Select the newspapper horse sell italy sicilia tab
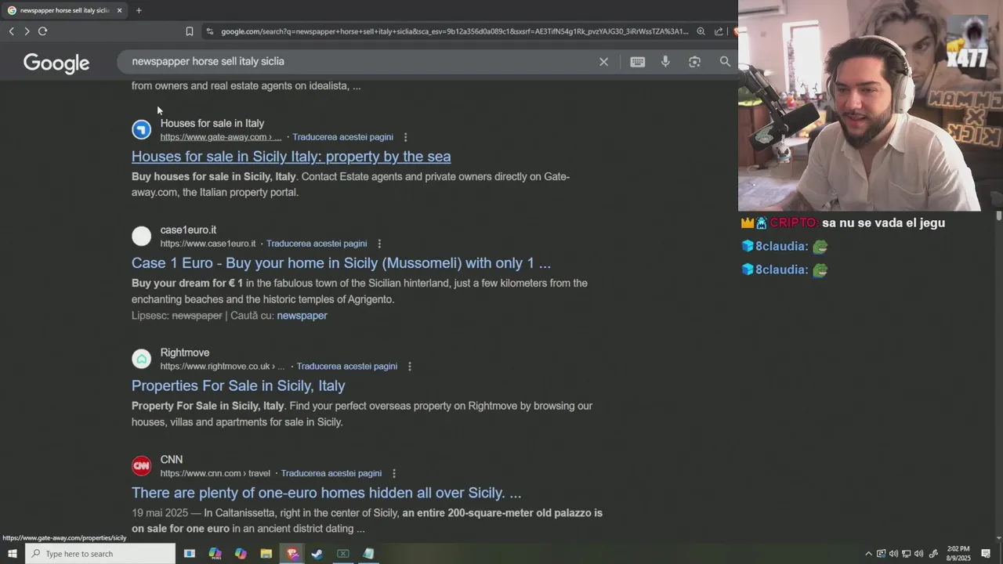The width and height of the screenshot is (1003, 564). [64, 10]
